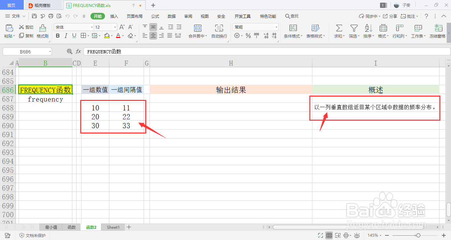
Task: Click the Share (分享) icon
Action: [x=391, y=16]
